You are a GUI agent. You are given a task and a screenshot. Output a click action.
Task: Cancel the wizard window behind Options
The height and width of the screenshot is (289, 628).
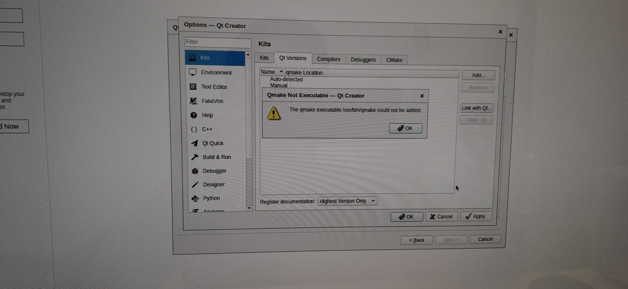[x=485, y=239]
